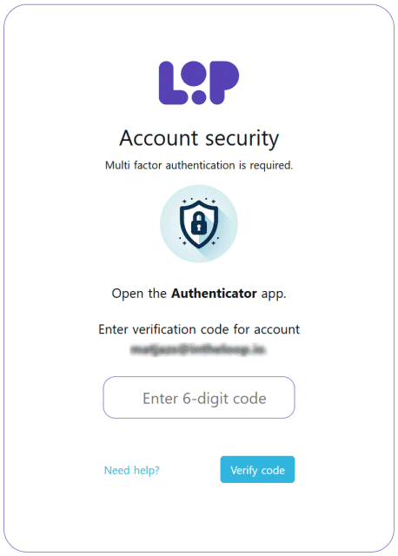Click the word security in the heading
The image size is (398, 556).
[242, 139]
